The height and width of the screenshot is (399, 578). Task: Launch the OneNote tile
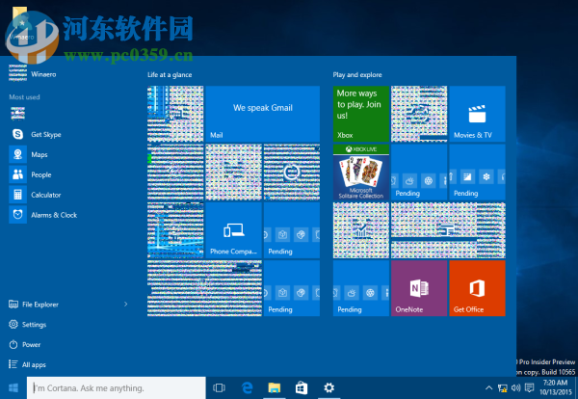tap(419, 288)
